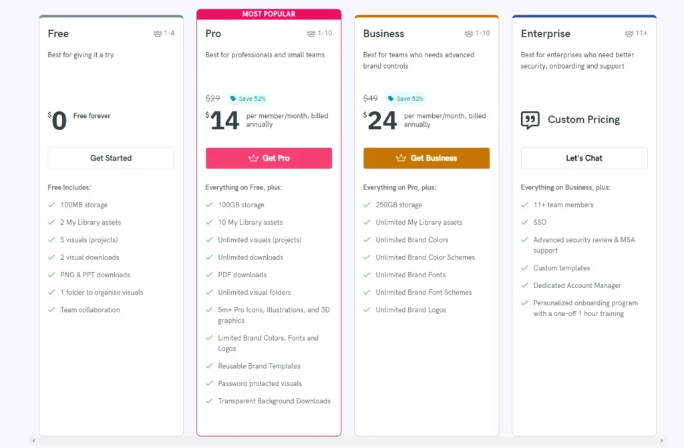The width and height of the screenshot is (684, 448).
Task: Click the MOST POPULAR banner
Action: tap(269, 14)
